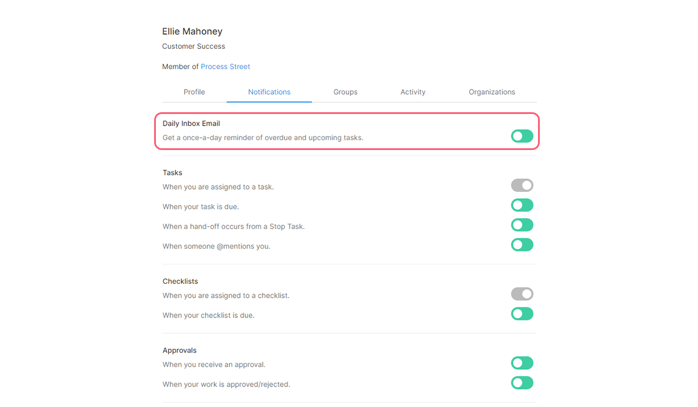Image resolution: width=698 pixels, height=407 pixels.
Task: Enable notification when assigned to a task
Action: click(x=522, y=185)
